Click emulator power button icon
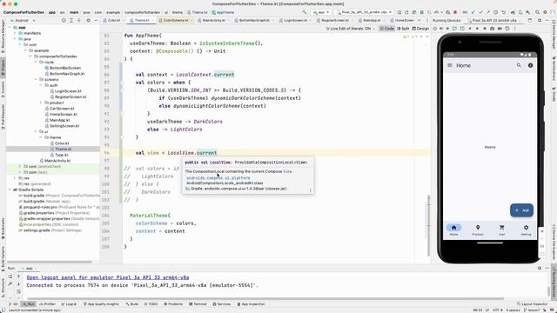The width and height of the screenshot is (557, 313). (435, 29)
